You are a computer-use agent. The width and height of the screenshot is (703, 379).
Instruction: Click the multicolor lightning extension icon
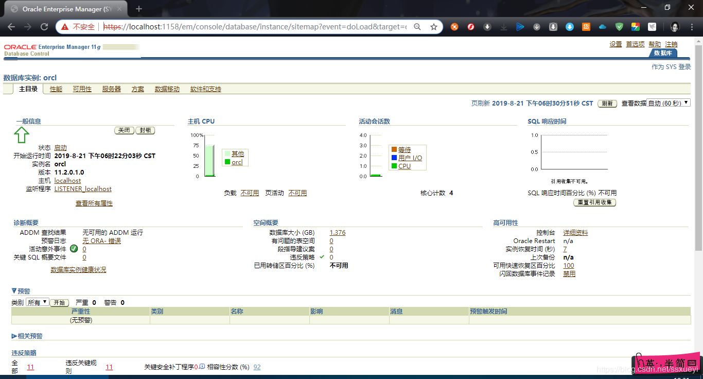[636, 27]
